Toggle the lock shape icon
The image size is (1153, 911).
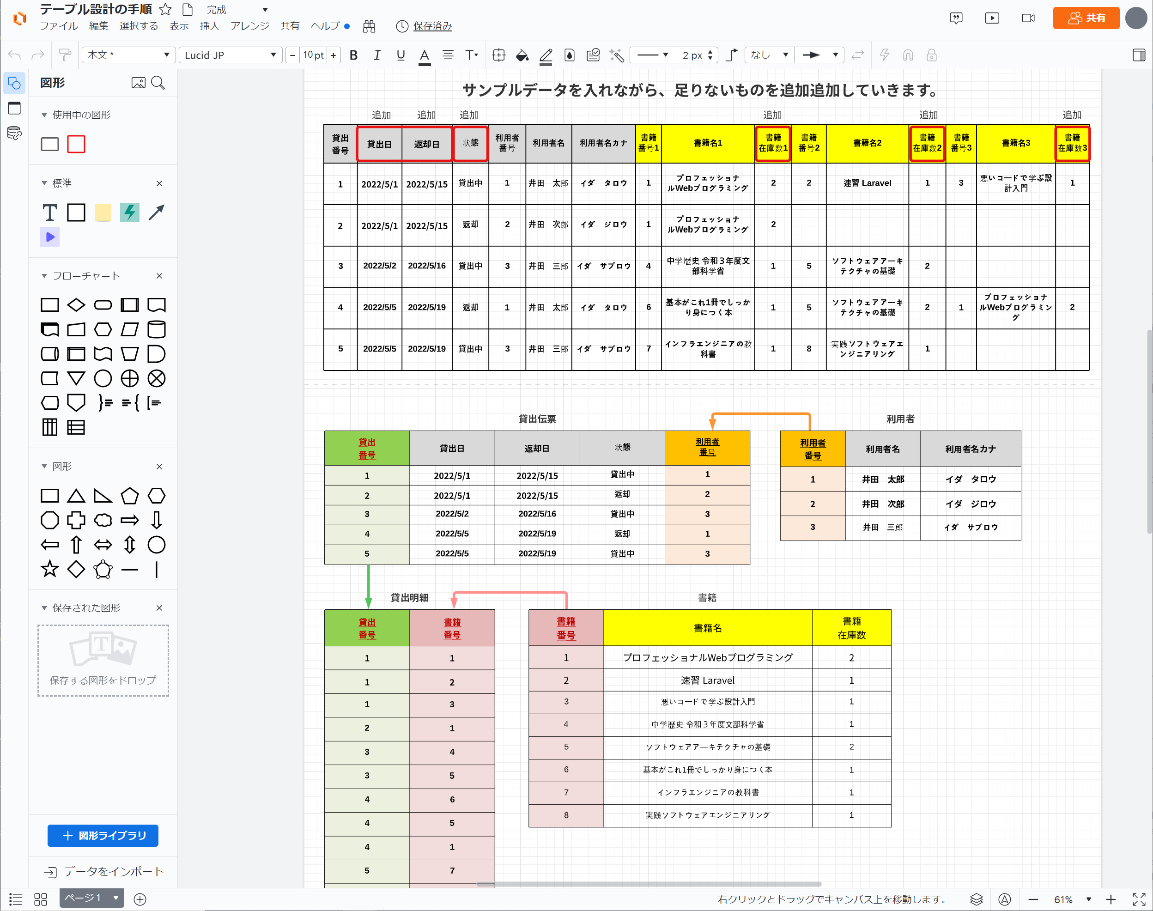pyautogui.click(x=932, y=55)
